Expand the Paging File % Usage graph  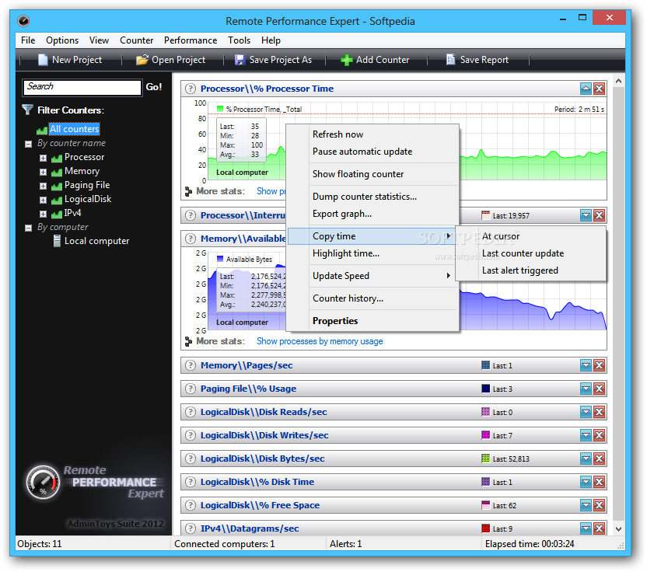(586, 388)
